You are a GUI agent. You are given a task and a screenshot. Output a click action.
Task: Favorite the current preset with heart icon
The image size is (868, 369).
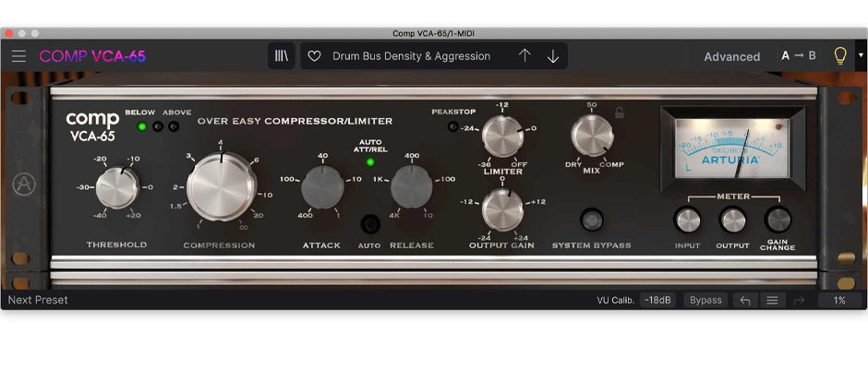(314, 56)
